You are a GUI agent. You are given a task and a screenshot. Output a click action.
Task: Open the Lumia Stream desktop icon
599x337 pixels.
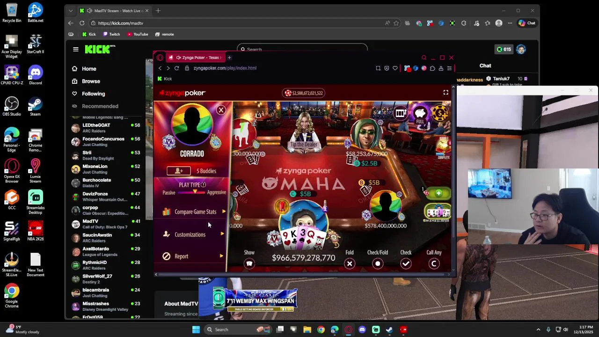[35, 171]
